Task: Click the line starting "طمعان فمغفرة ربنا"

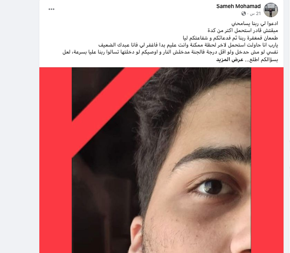Action: (230, 38)
